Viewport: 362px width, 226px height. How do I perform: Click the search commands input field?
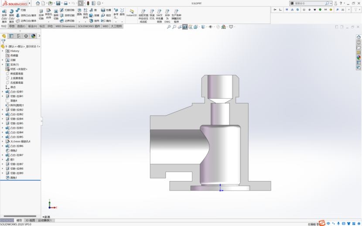tap(310, 3)
